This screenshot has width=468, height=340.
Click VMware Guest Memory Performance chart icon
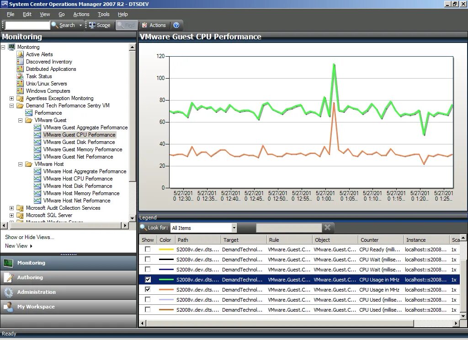point(37,149)
